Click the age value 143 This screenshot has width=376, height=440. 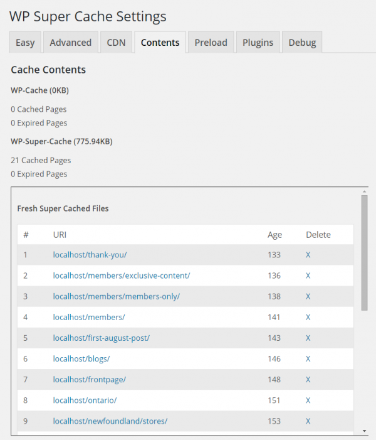pyautogui.click(x=274, y=338)
